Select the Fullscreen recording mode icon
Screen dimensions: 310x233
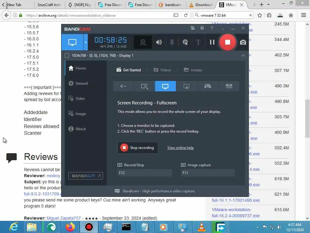(x=165, y=86)
